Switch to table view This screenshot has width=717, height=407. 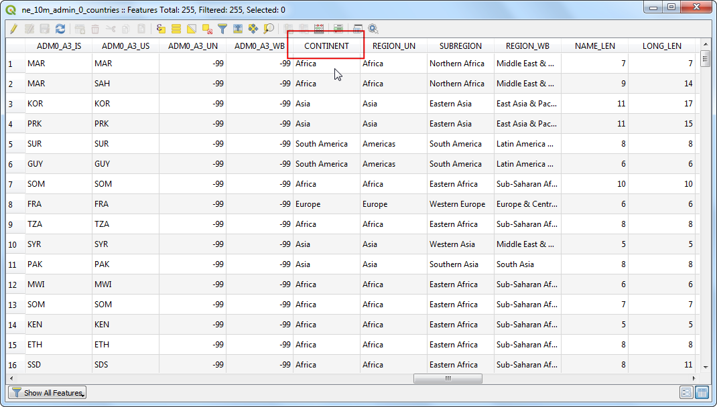[702, 393]
